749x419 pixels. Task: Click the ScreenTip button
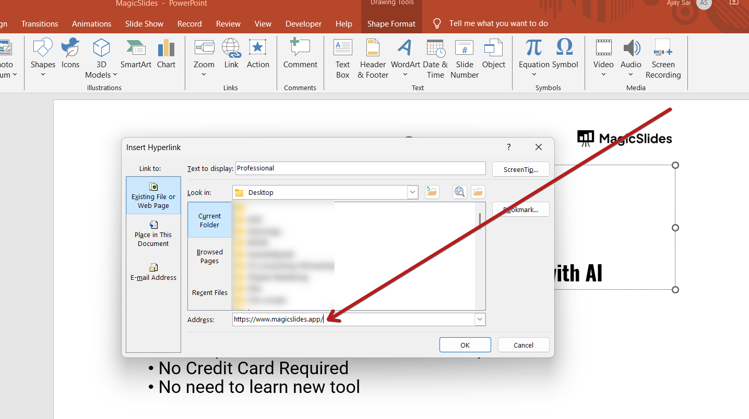[520, 169]
